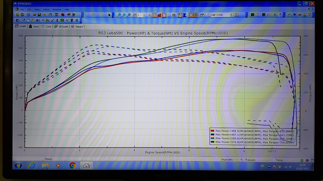Toggle the plus/minus axis button
The image size is (323, 181).
click(180, 15)
